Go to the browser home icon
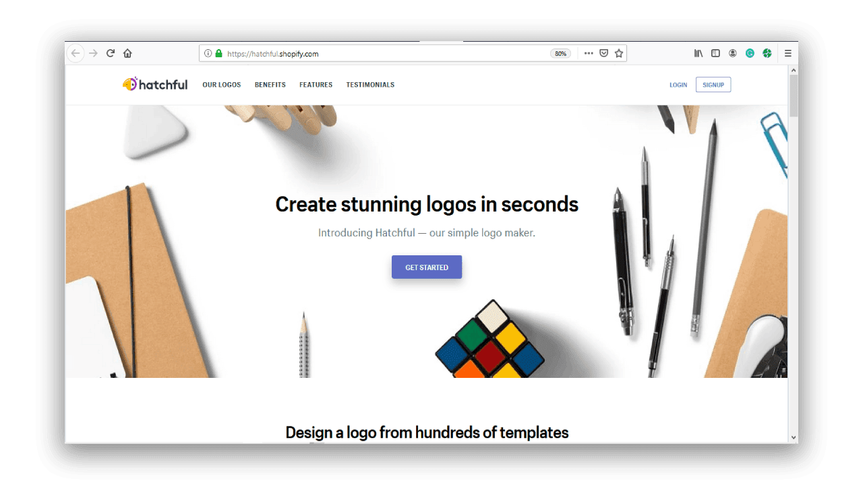 127,53
